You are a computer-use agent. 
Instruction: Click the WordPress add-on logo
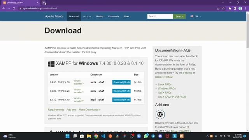[160, 114]
